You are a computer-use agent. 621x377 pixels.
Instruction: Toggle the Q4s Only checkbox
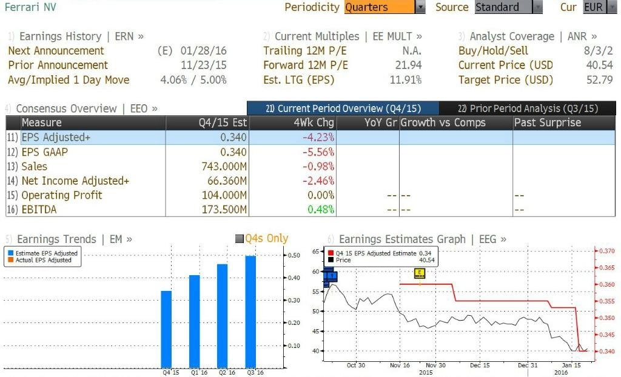(239, 239)
